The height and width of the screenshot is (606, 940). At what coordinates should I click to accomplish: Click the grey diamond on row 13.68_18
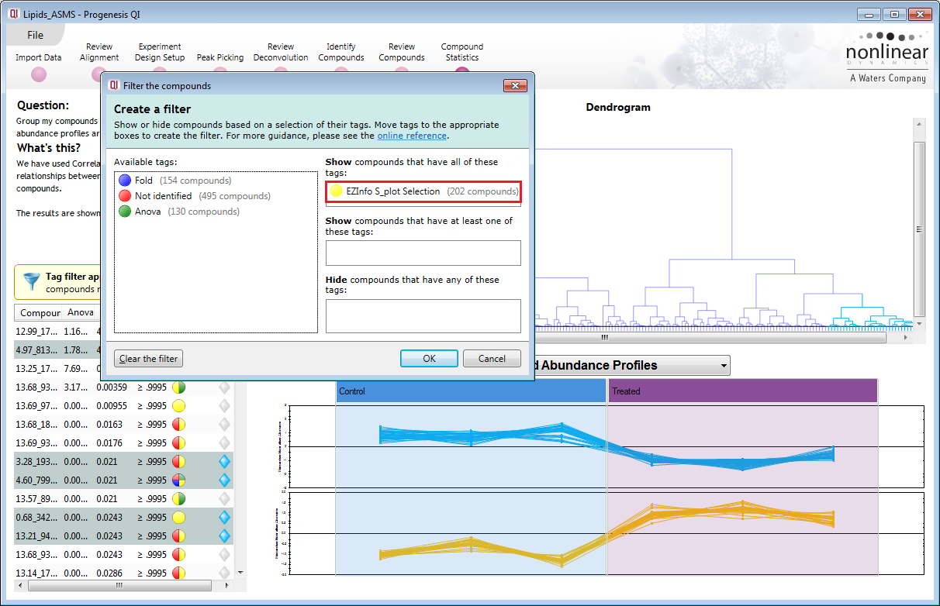(x=224, y=424)
